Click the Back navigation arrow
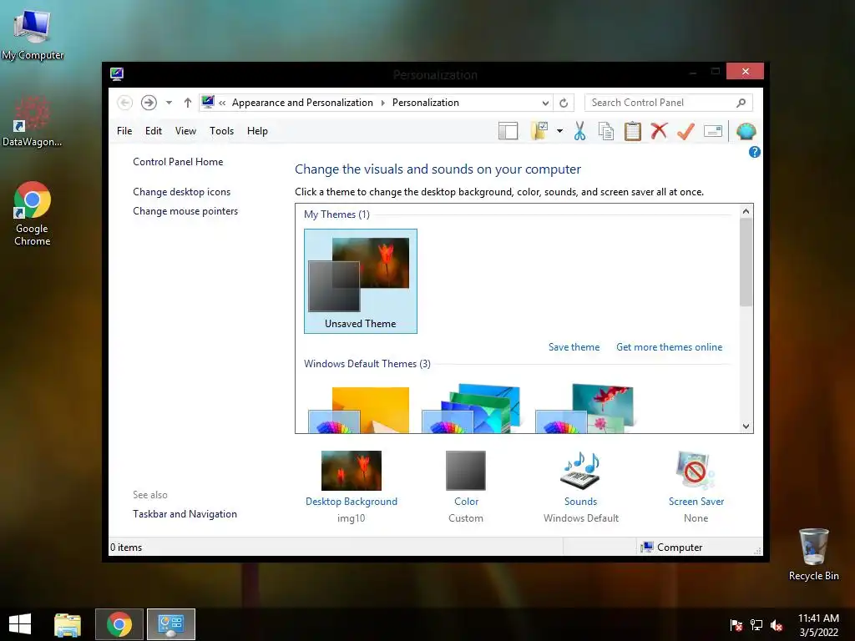 pyautogui.click(x=125, y=103)
